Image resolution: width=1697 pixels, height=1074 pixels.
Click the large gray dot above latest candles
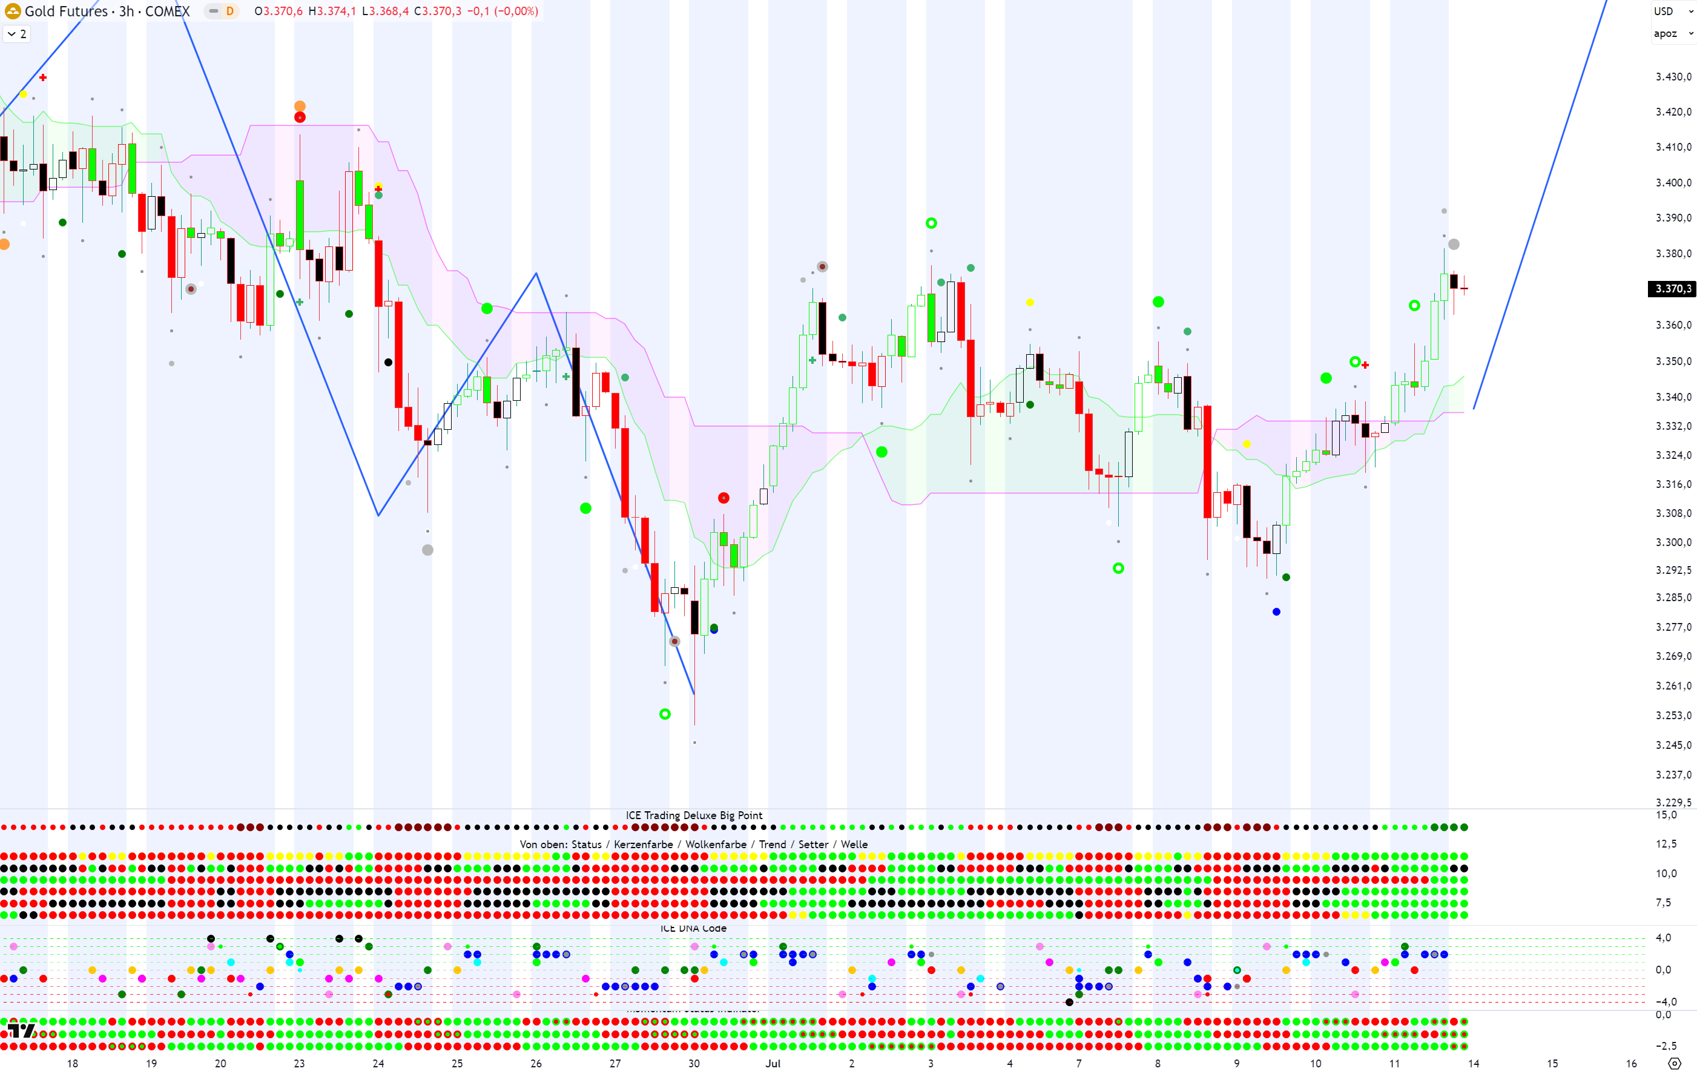[x=1453, y=245]
